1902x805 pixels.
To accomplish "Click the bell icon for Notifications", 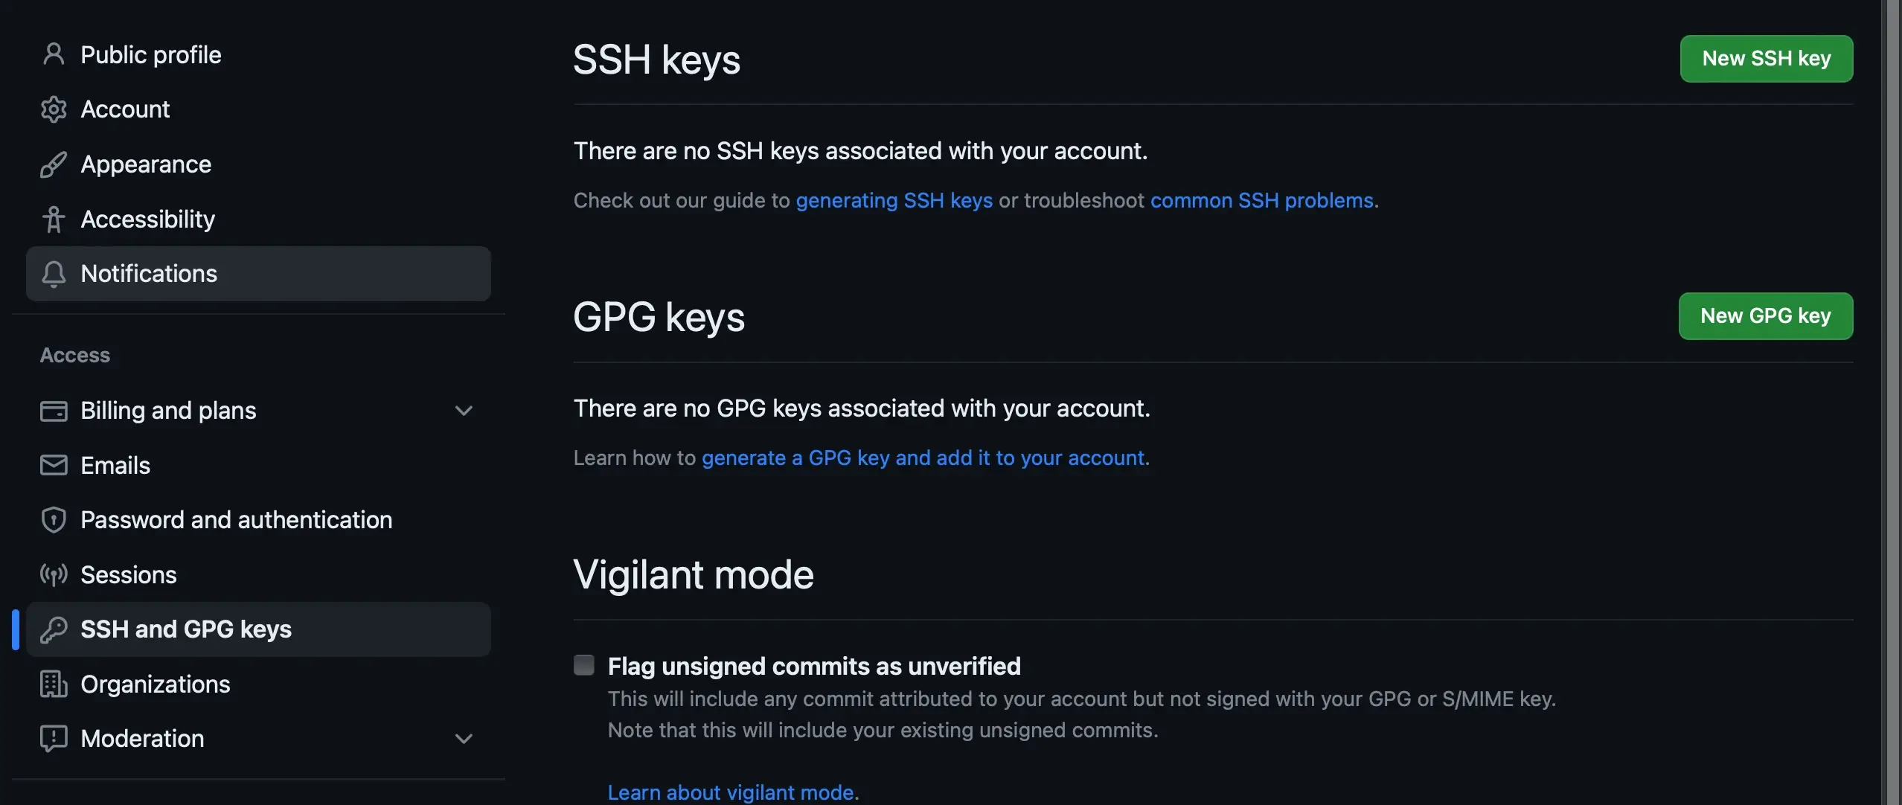I will pos(54,274).
